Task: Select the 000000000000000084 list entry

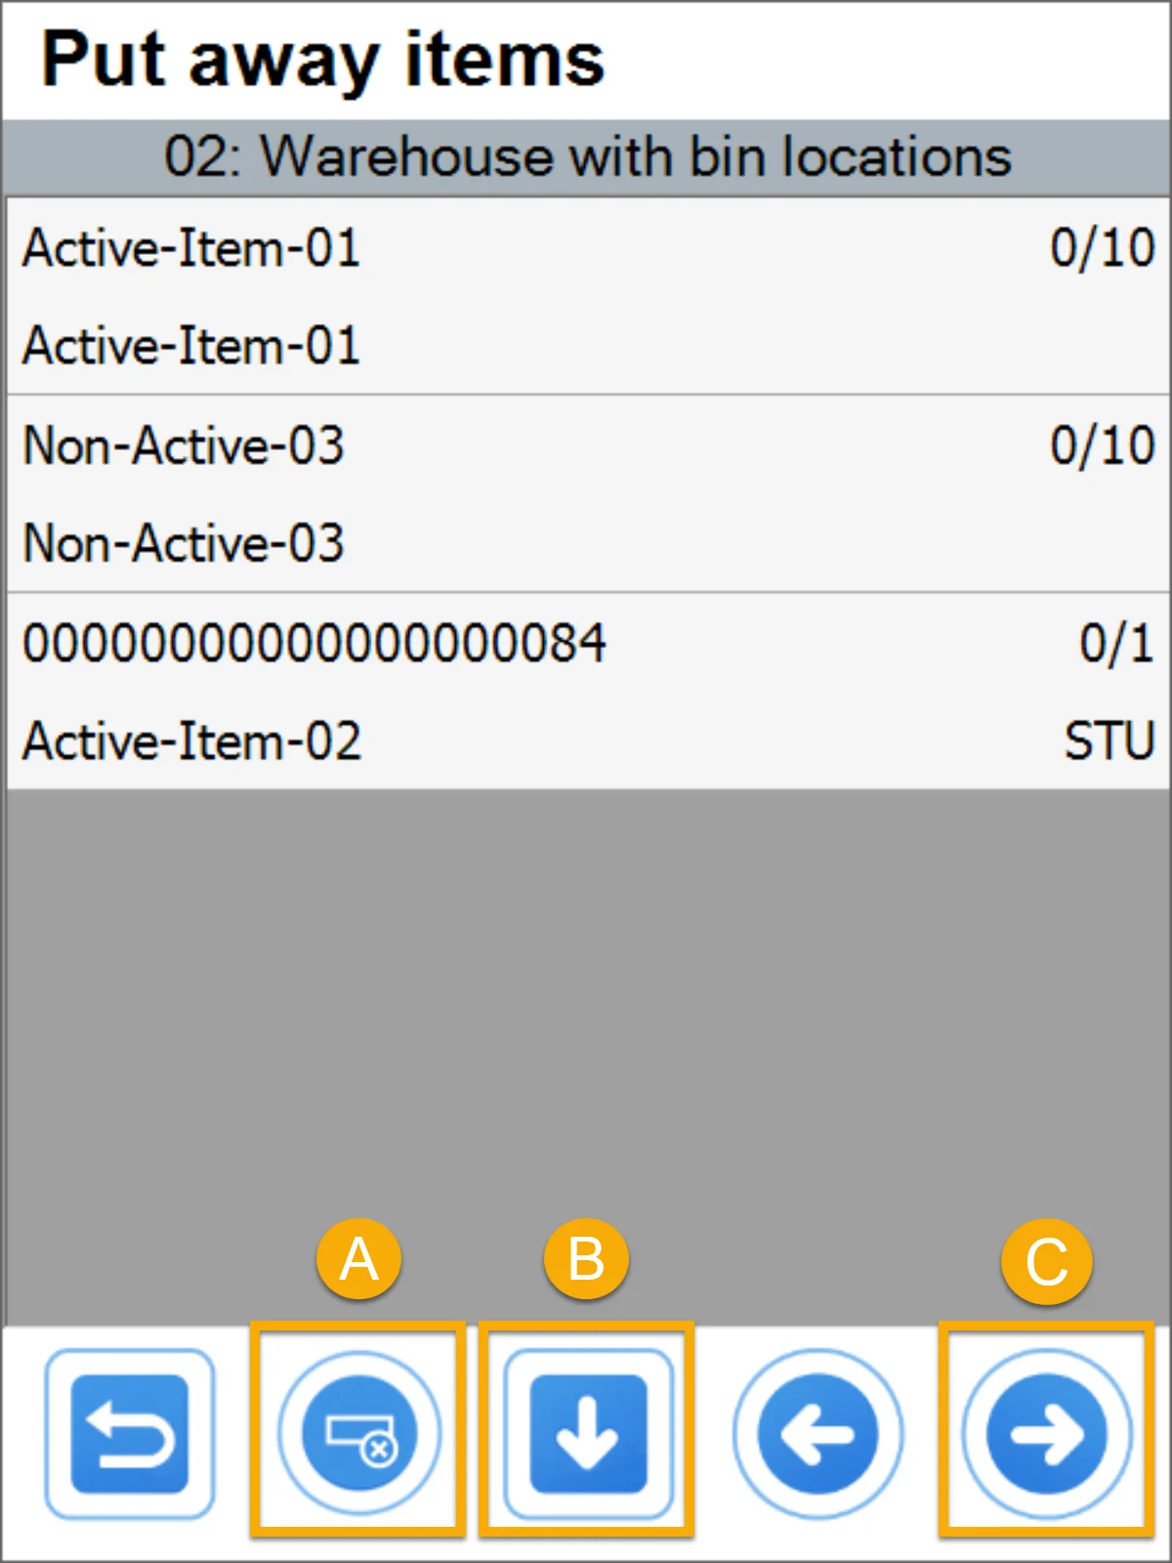Action: click(314, 644)
